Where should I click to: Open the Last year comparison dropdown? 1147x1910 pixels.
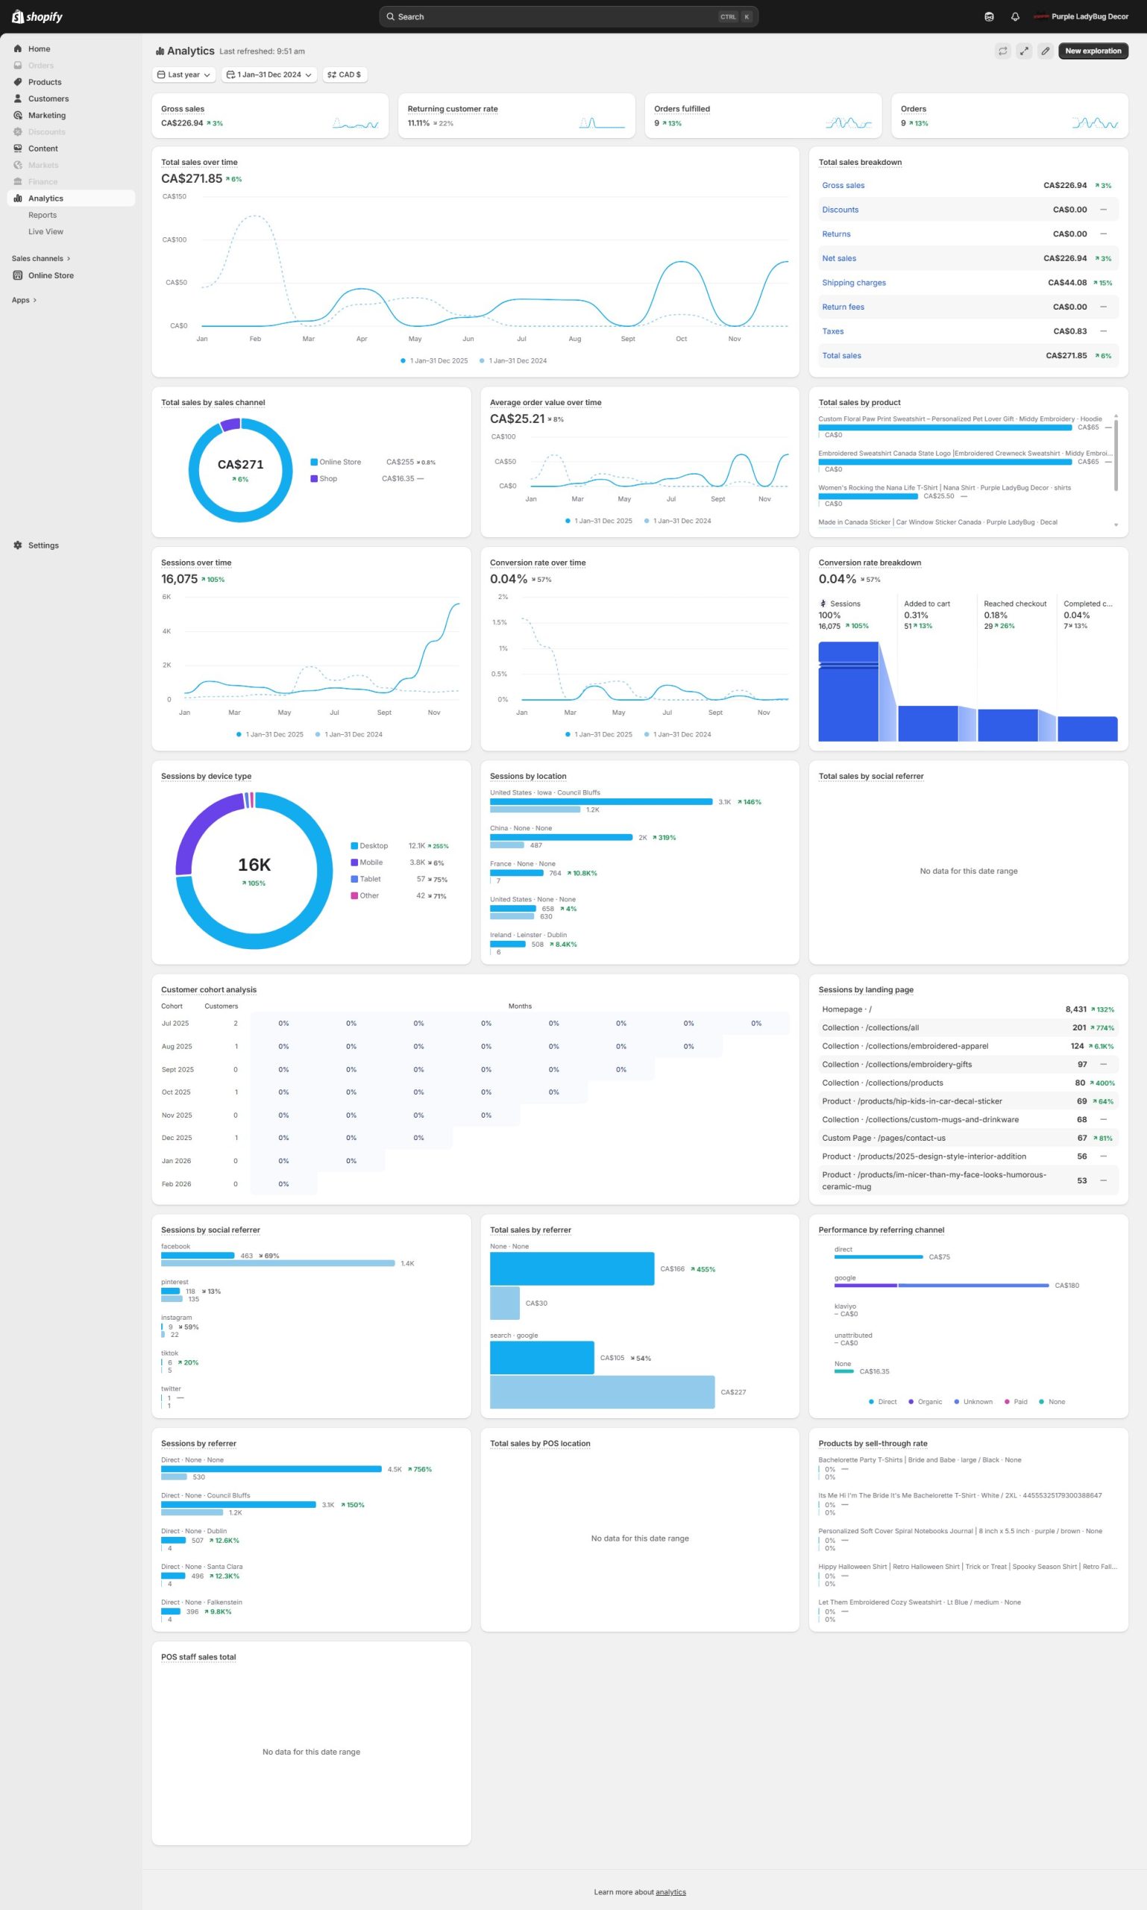click(x=184, y=75)
